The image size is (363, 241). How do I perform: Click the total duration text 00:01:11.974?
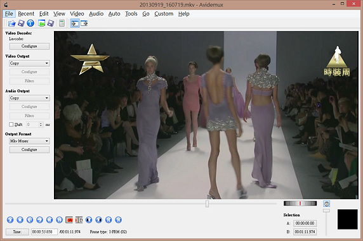tap(70, 232)
